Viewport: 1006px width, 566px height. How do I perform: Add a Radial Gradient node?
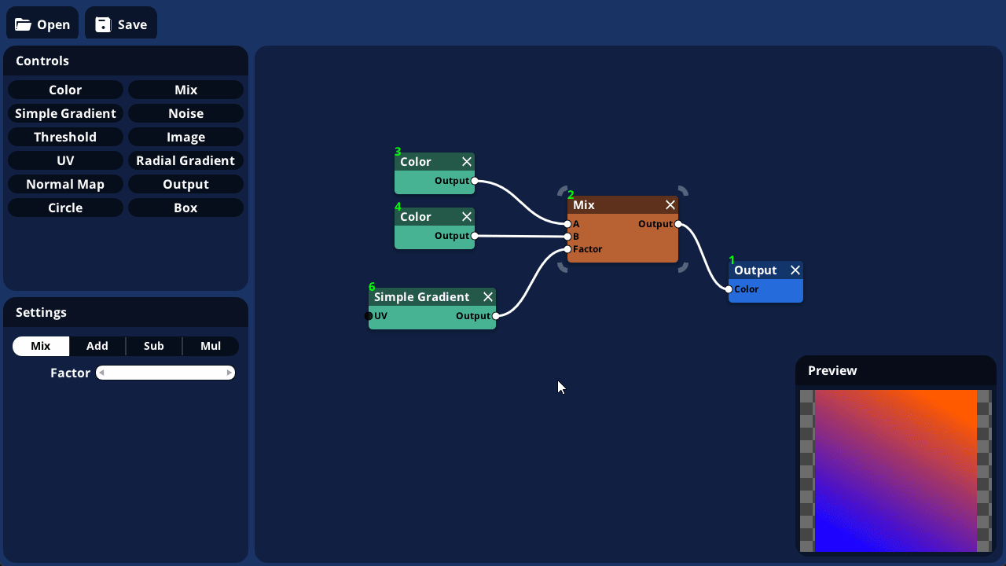point(185,160)
